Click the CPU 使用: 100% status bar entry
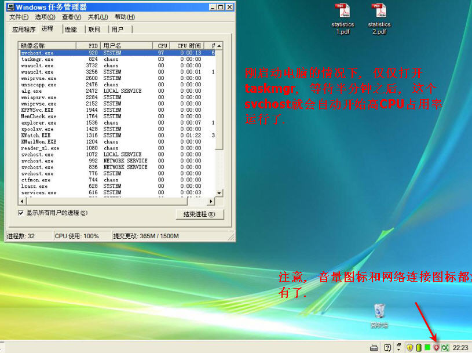 coord(82,236)
